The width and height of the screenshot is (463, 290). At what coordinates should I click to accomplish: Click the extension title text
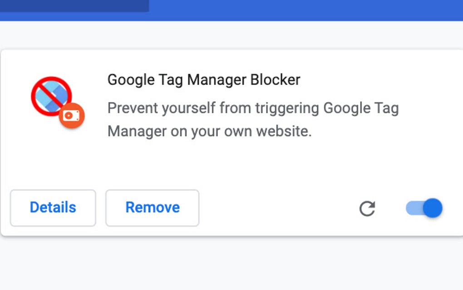[x=203, y=80]
